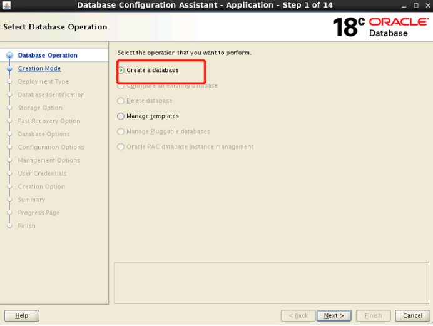Select the Create a database radio button
433x326 pixels.
121,70
